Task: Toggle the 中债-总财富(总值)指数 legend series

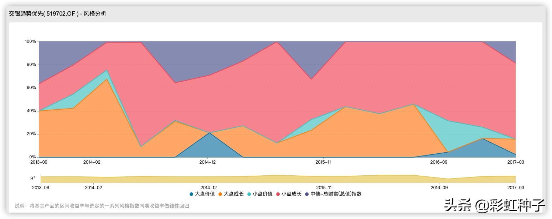Action: point(333,194)
